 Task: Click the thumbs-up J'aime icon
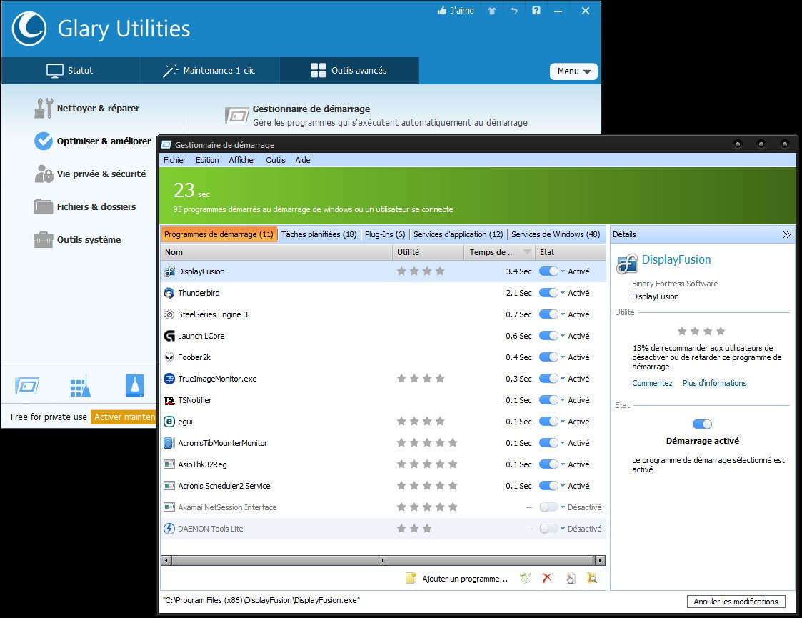tap(442, 10)
